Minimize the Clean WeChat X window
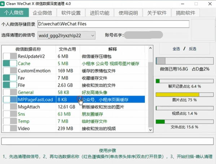 click(x=182, y=4)
